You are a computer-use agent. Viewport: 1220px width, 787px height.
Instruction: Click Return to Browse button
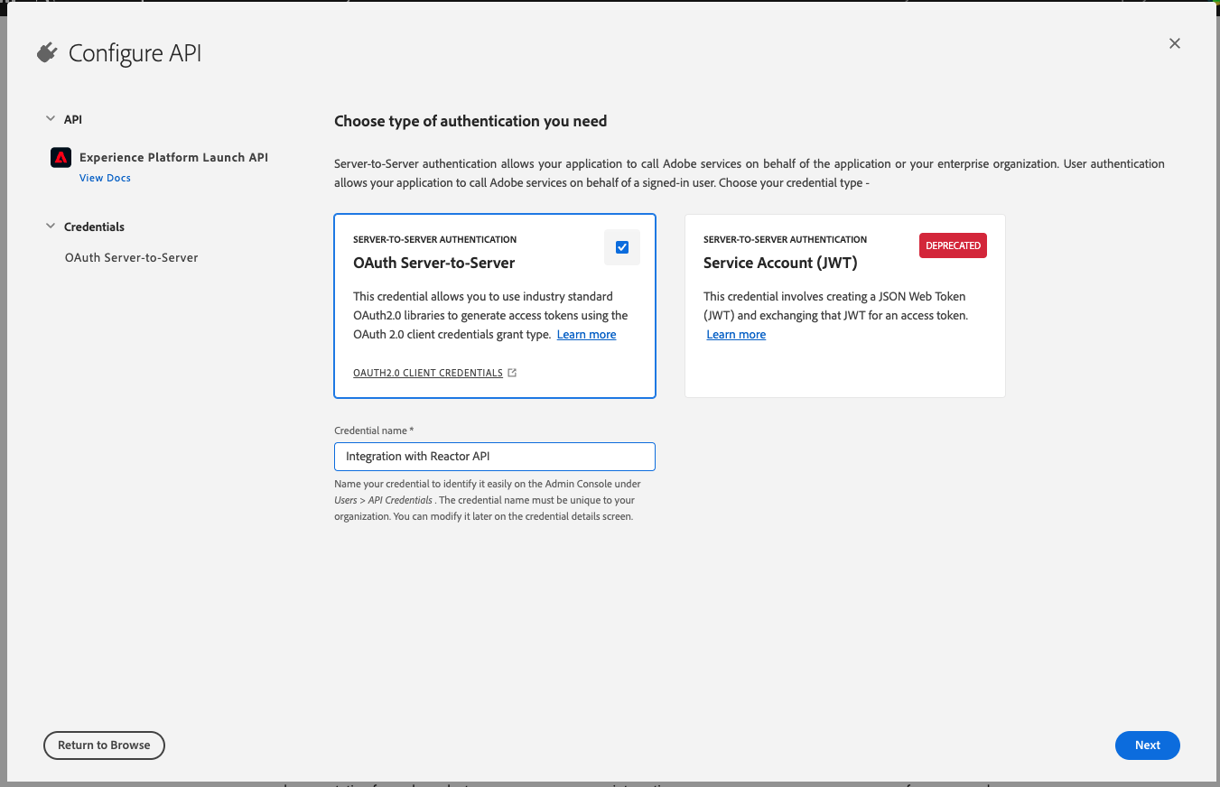pos(104,745)
